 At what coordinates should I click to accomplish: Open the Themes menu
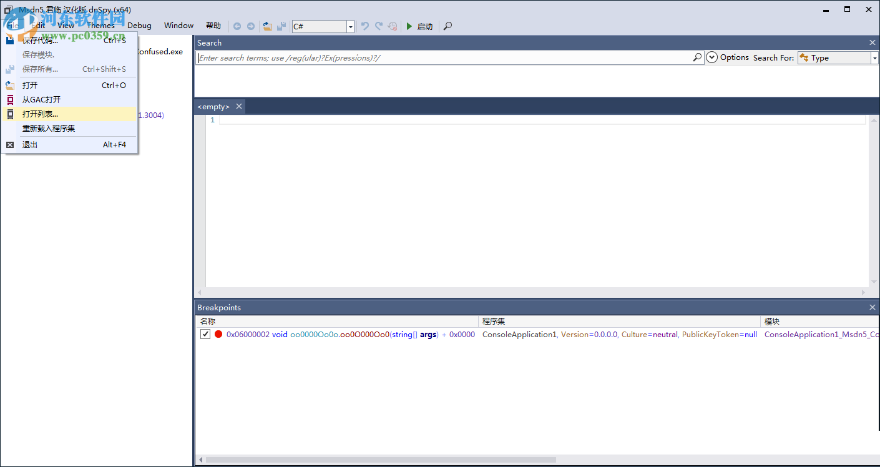pyautogui.click(x=101, y=26)
